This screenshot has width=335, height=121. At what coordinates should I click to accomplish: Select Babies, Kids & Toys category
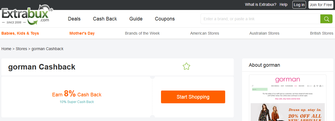click(20, 33)
